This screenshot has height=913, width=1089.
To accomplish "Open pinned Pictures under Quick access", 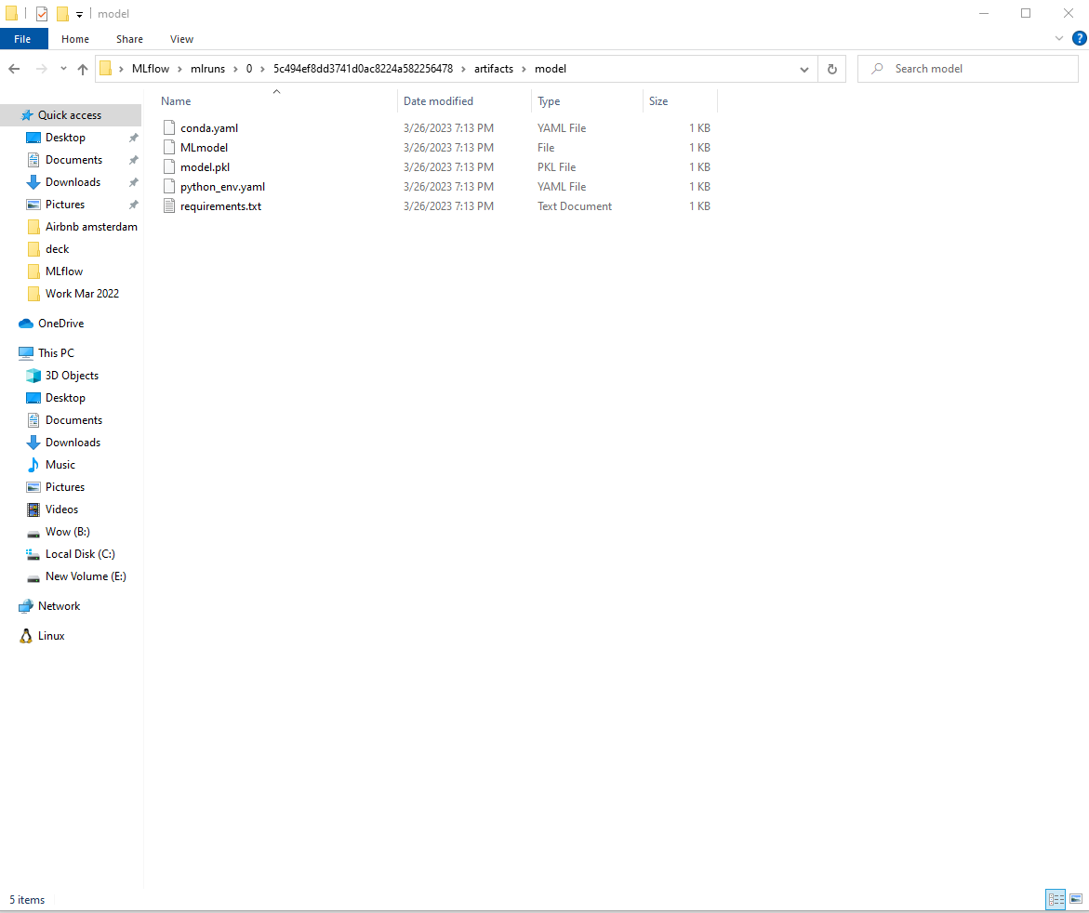I will click(x=64, y=205).
